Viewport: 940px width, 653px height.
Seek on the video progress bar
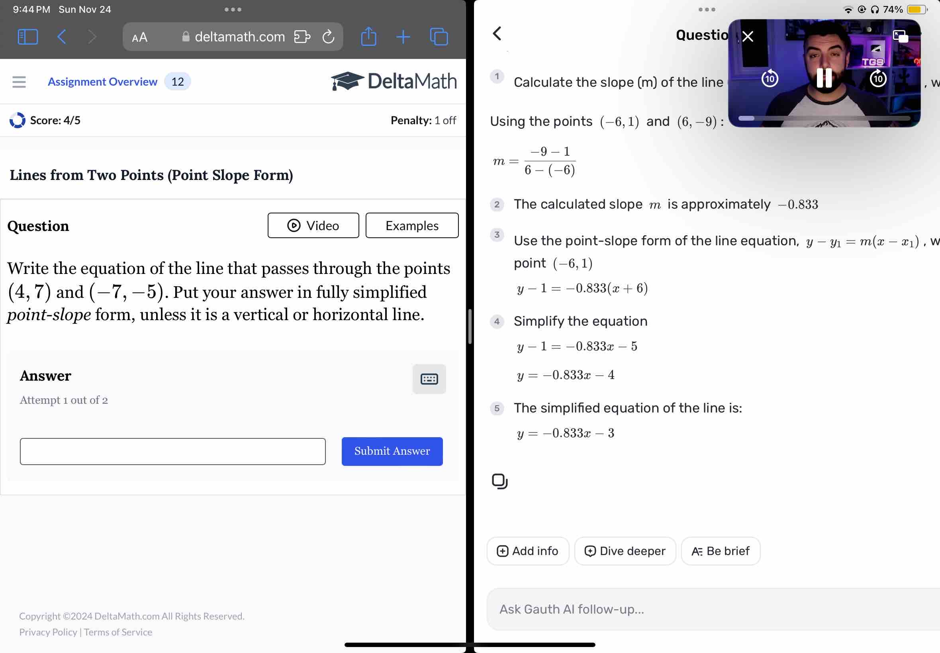[x=824, y=118]
